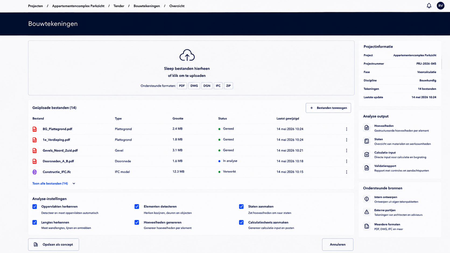Open the Calculatie-input output icon

(x=367, y=154)
